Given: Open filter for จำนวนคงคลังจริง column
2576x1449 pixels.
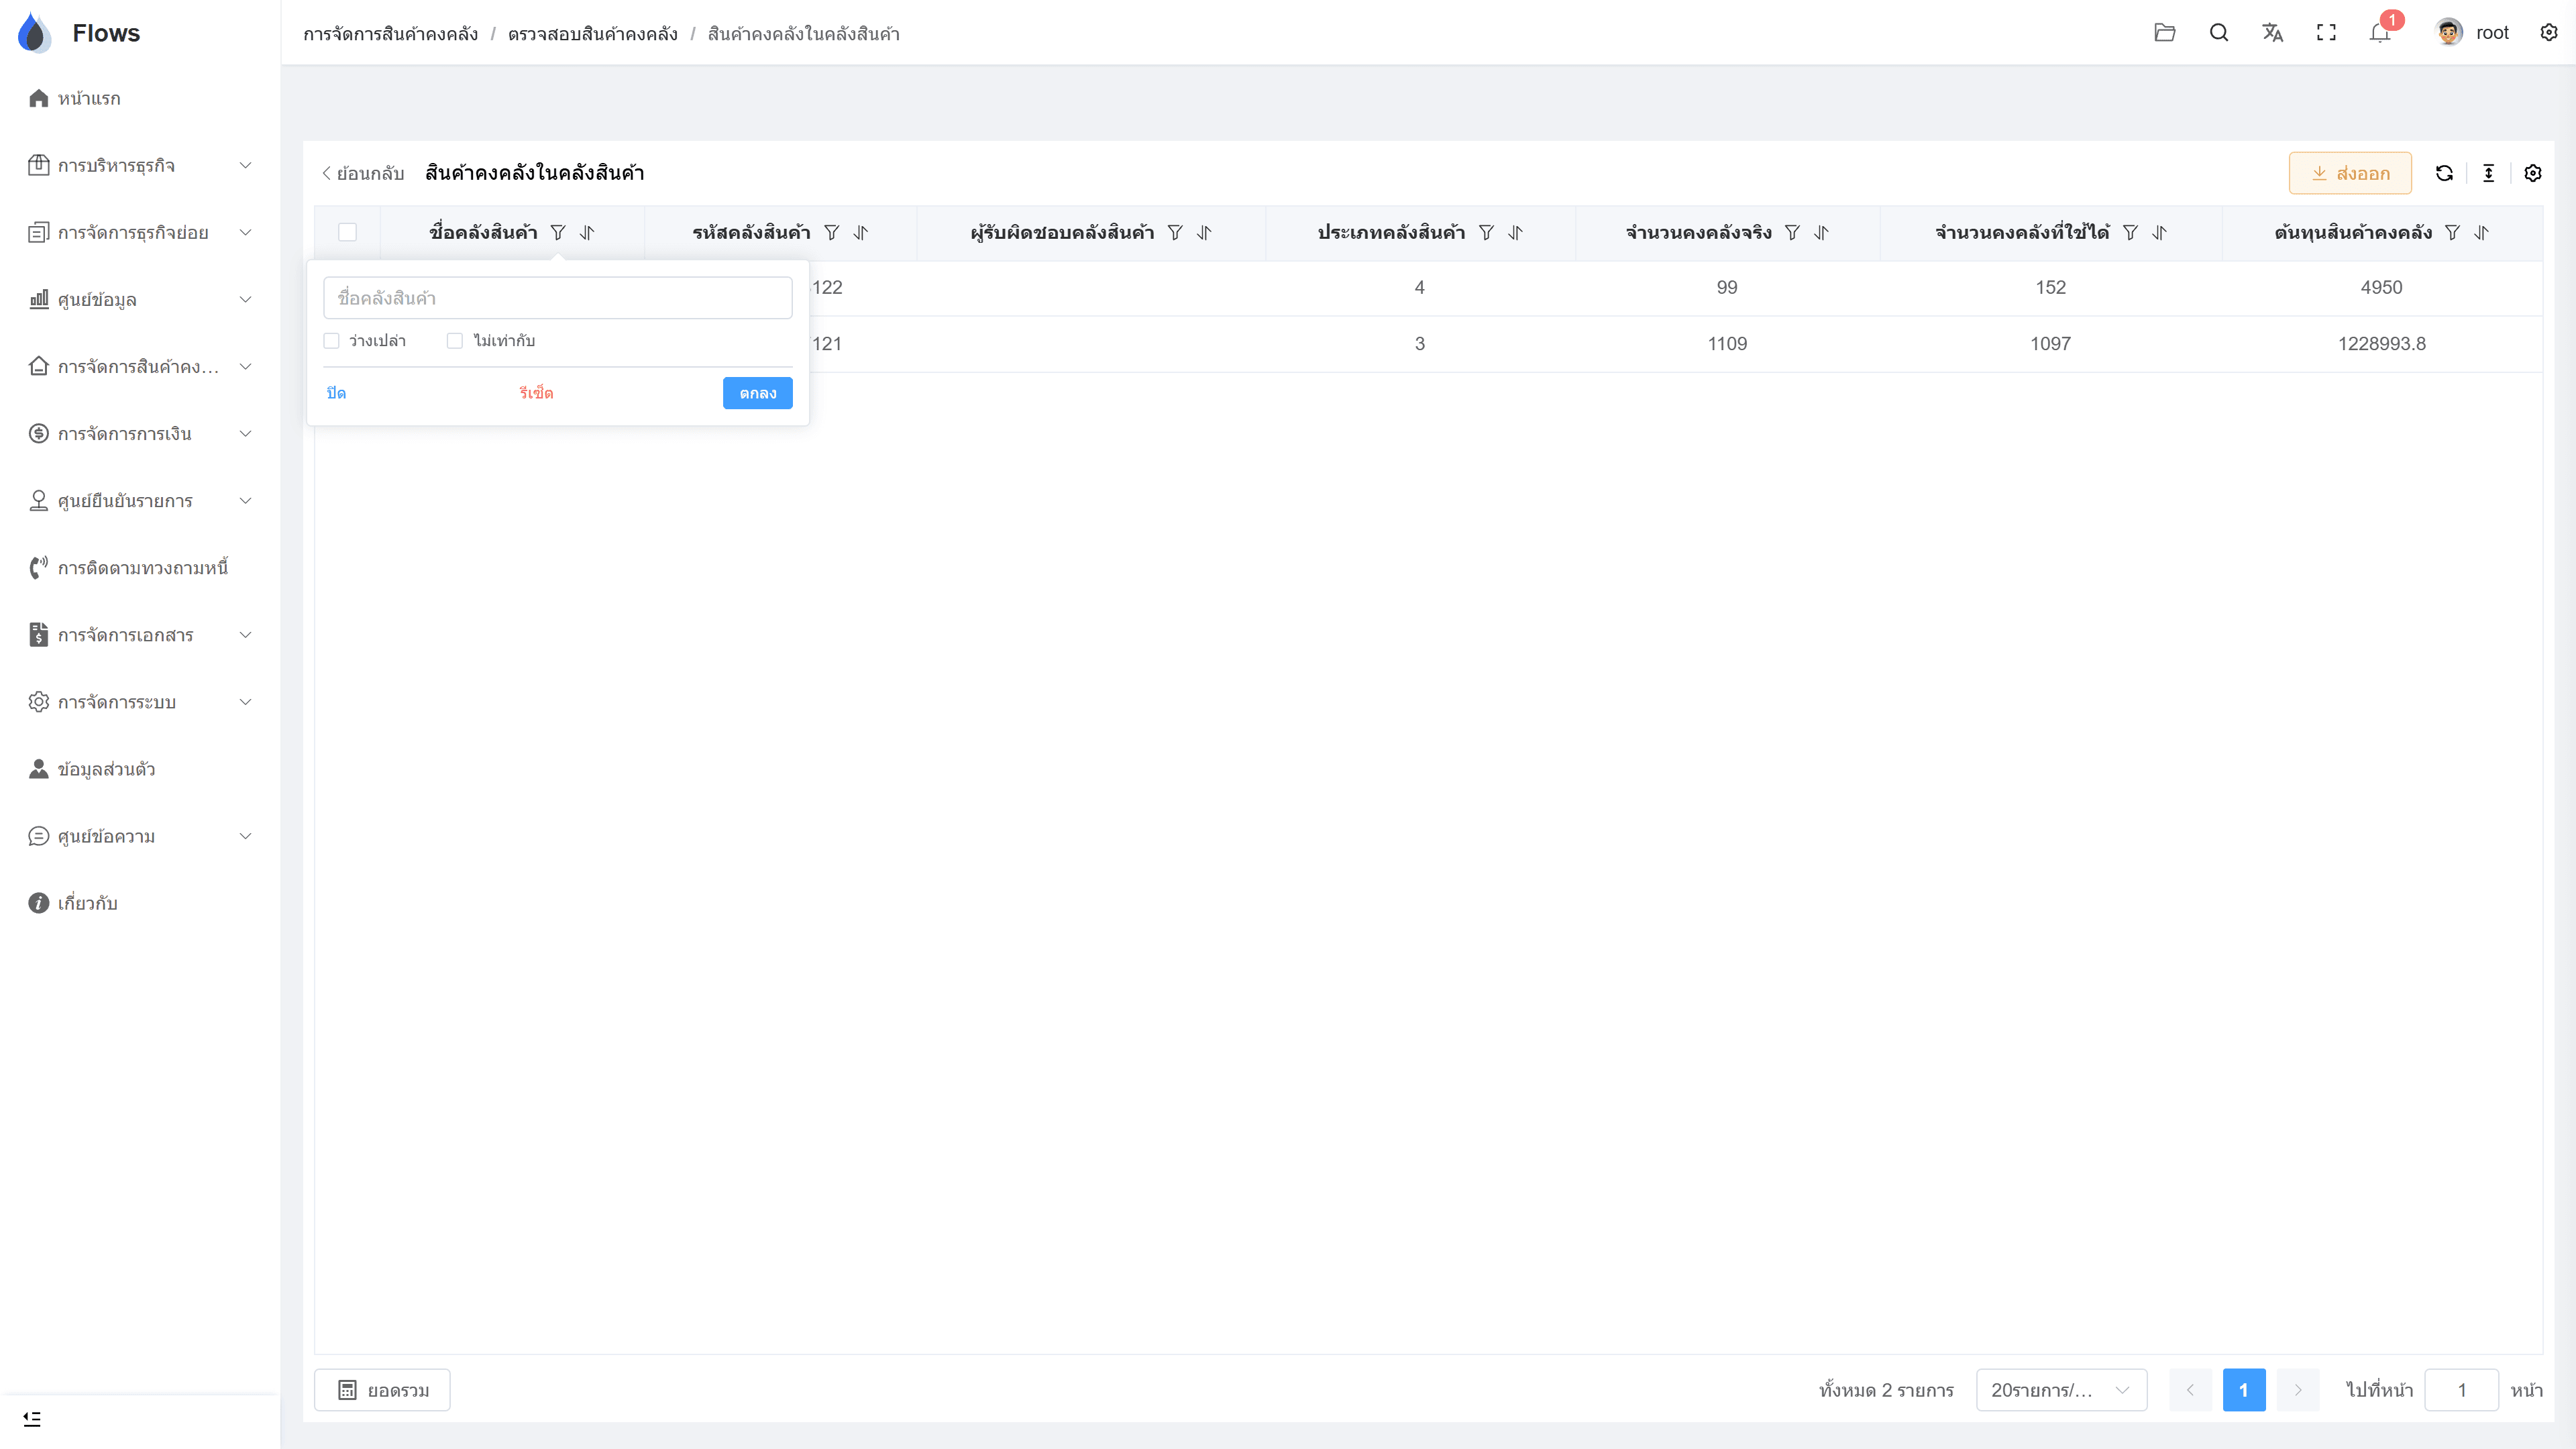Looking at the screenshot, I should pos(1792,233).
